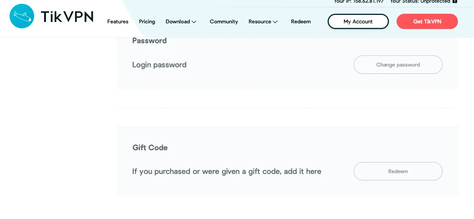Click the Unprotected status warning icon
The height and width of the screenshot is (219, 474).
tap(455, 2)
